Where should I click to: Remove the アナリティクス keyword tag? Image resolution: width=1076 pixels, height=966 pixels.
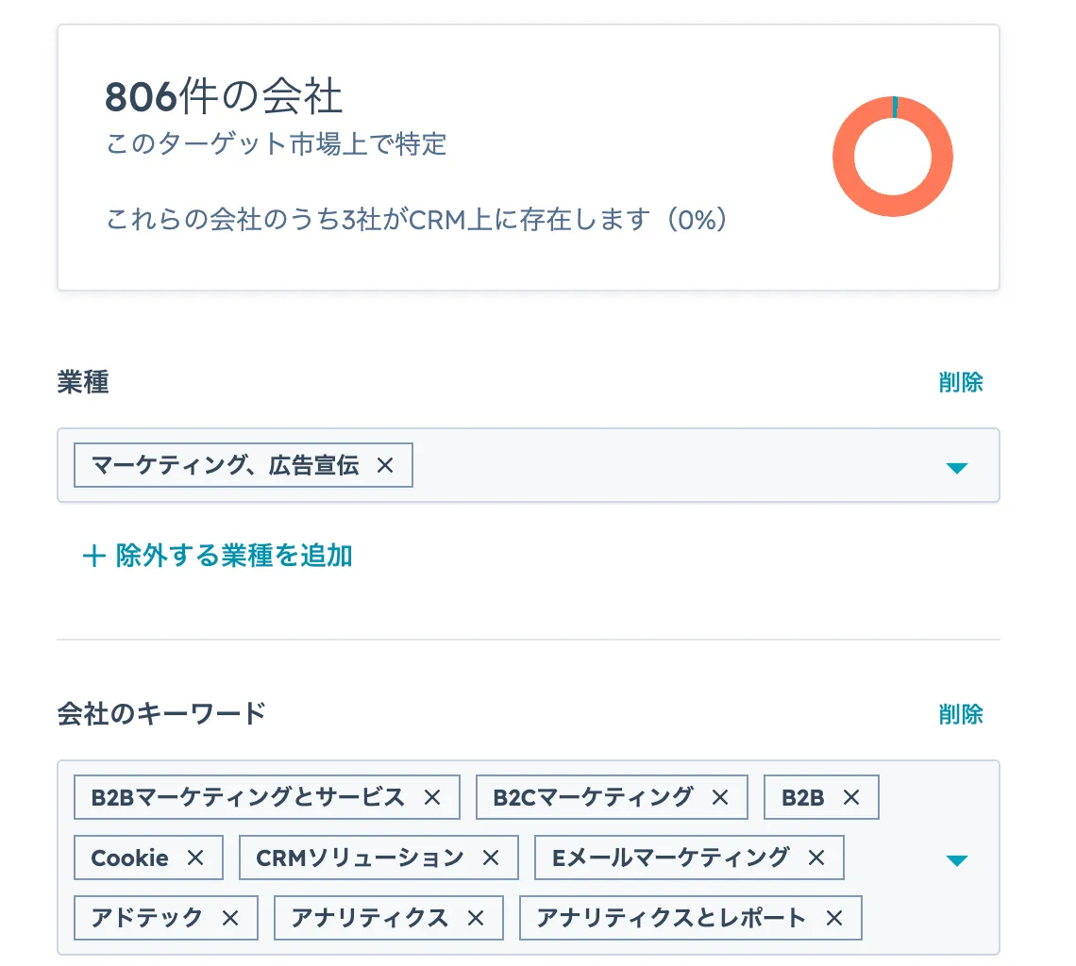point(477,918)
